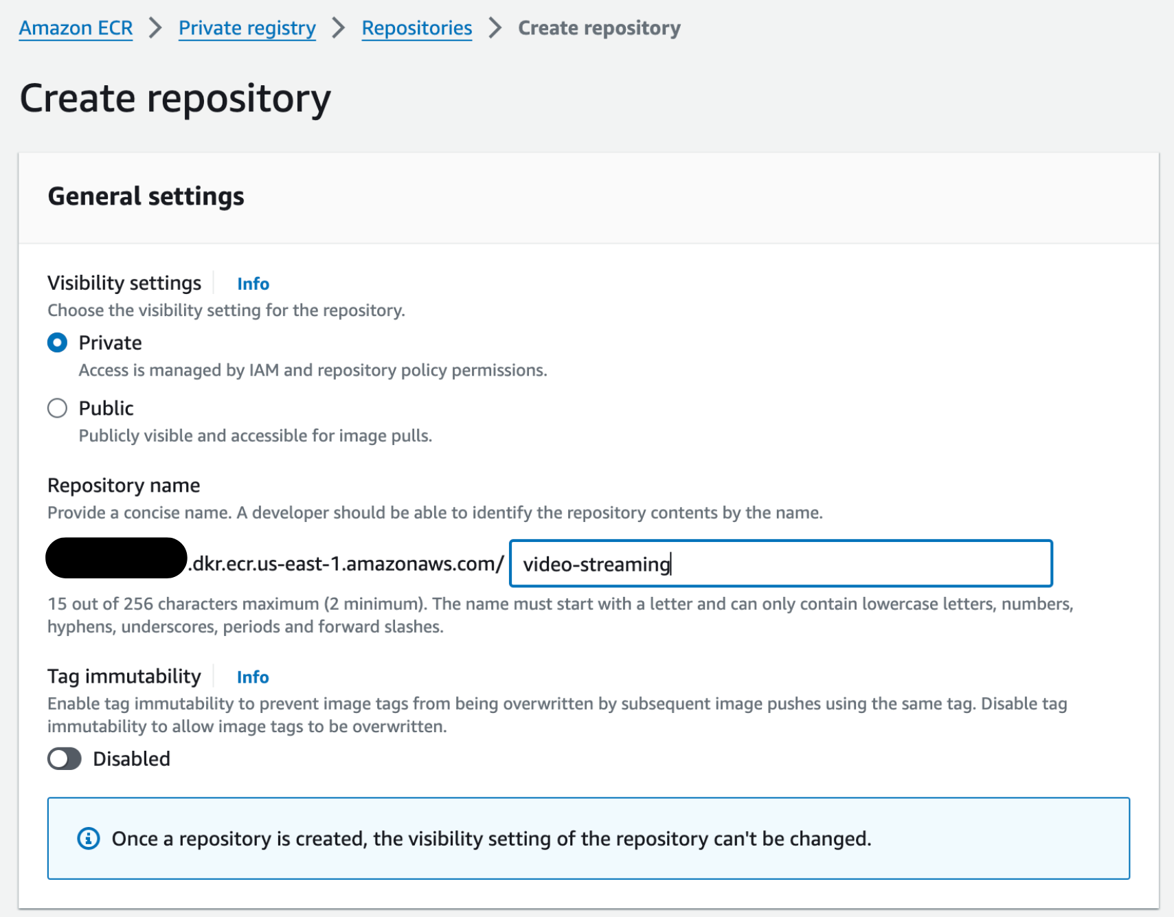1174x917 pixels.
Task: Go to Private registry breadcrumb
Action: pyautogui.click(x=247, y=28)
